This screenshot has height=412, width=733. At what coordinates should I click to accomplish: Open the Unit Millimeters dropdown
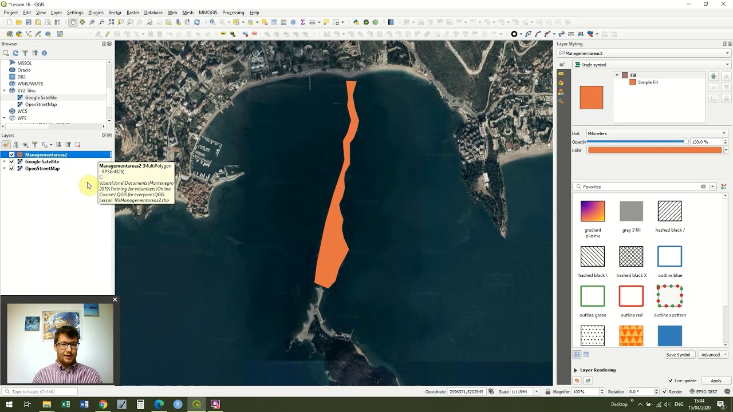coord(656,133)
